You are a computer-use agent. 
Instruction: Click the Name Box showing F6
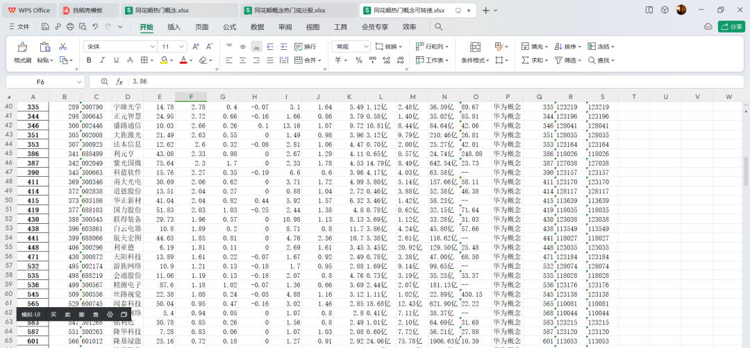click(40, 82)
